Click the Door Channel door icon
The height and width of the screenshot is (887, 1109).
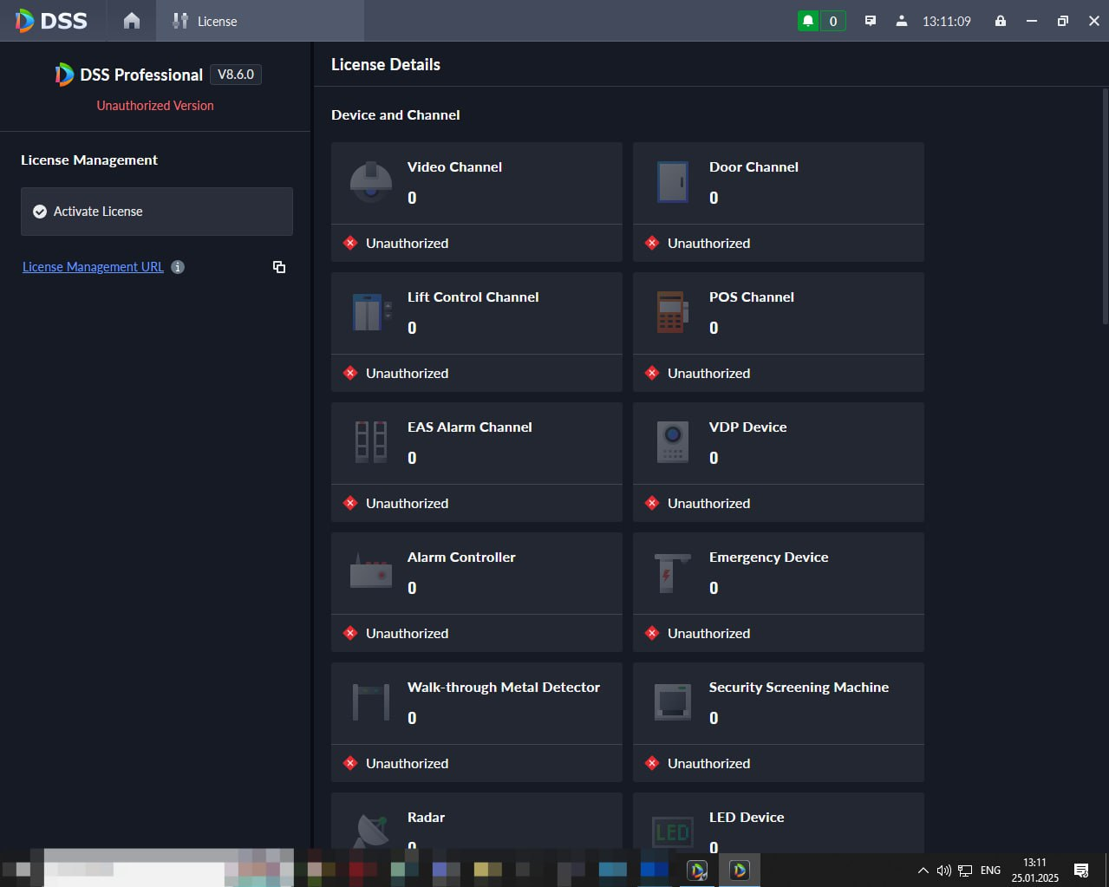(673, 182)
